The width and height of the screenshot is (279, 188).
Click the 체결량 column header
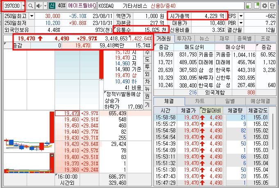tap(235, 111)
